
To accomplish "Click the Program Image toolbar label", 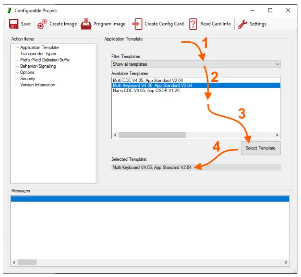I will pos(109,24).
